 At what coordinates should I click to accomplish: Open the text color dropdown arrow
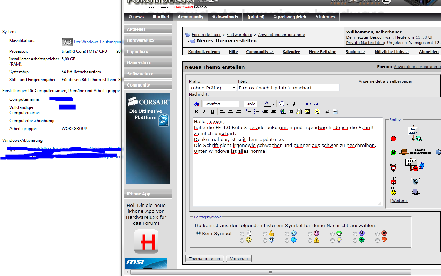(x=273, y=104)
